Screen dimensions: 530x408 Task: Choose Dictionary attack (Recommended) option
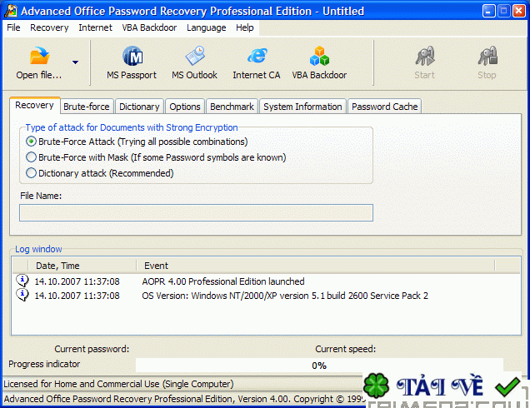pos(31,173)
